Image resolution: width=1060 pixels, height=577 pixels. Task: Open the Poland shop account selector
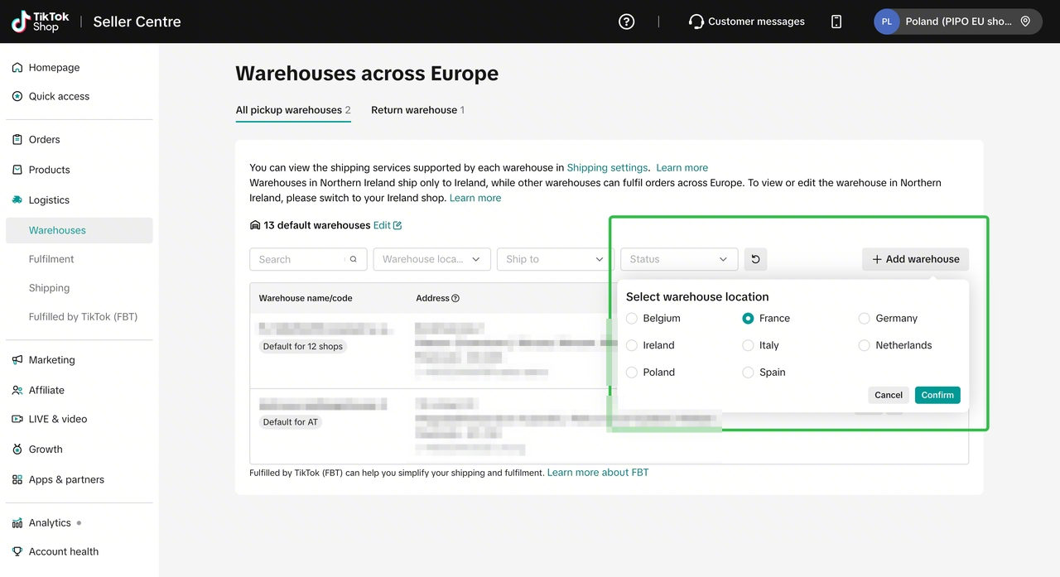[x=957, y=22]
